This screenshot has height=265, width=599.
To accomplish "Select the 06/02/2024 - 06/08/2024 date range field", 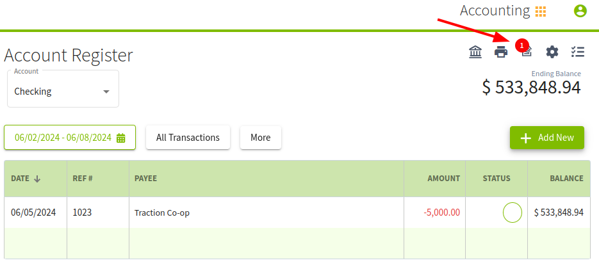I will pos(63,138).
